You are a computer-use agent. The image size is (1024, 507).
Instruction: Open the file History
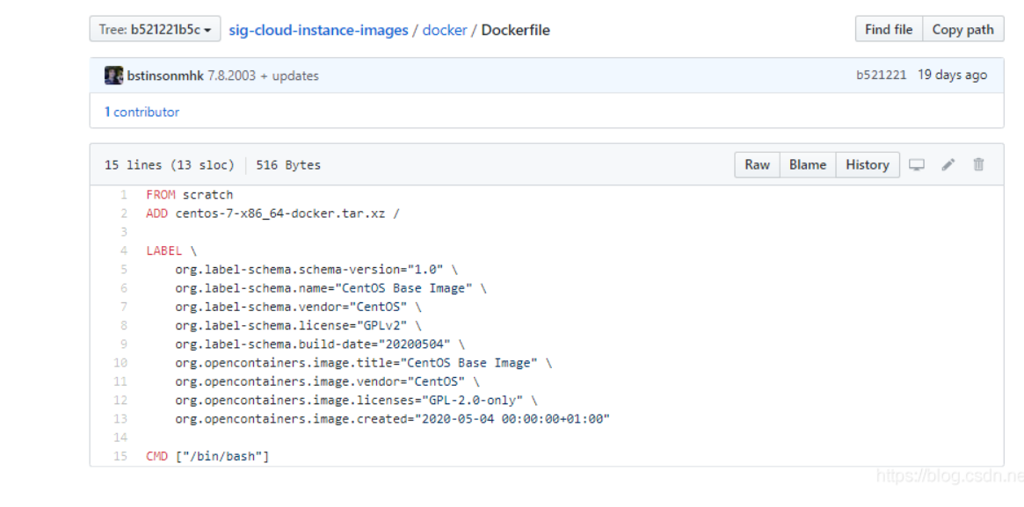point(867,165)
